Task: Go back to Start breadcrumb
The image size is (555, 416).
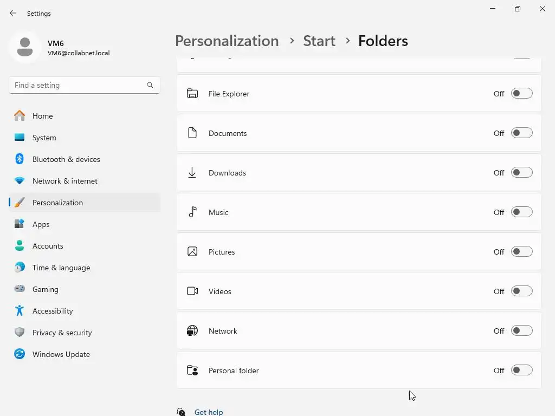Action: pyautogui.click(x=319, y=41)
